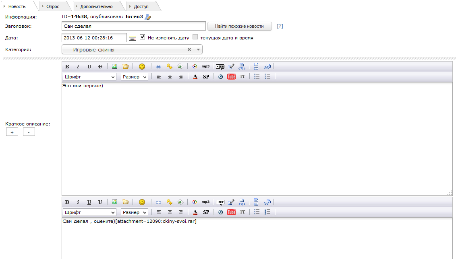Click the 'Найти похожие новости' button
The width and height of the screenshot is (456, 259).
pos(239,26)
